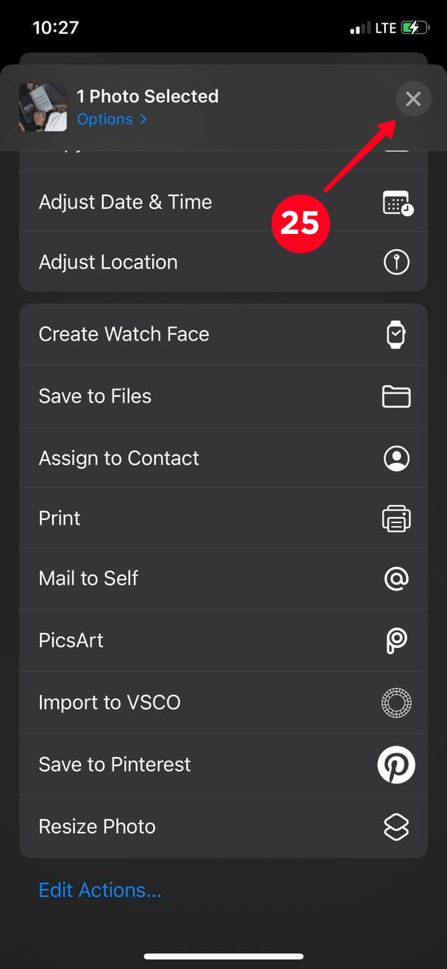This screenshot has width=447, height=969.
Task: Tap the battery indicator in status bar
Action: (x=415, y=28)
